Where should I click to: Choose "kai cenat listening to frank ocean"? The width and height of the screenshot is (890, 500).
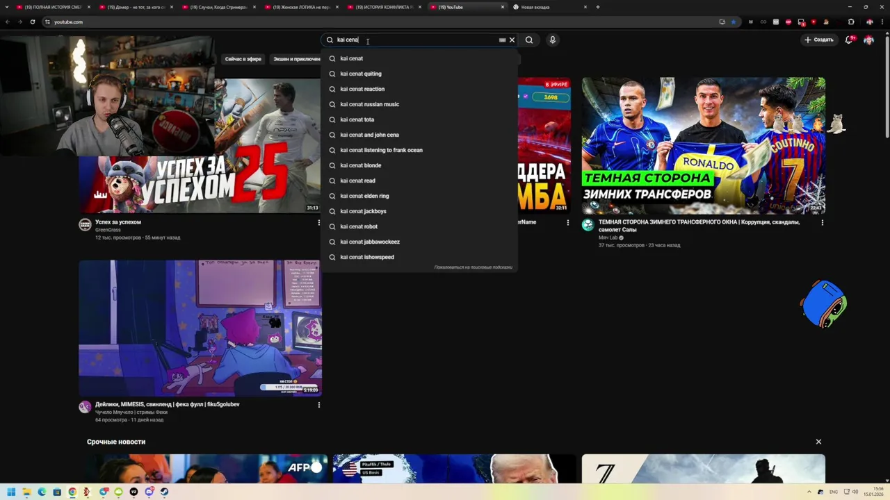pyautogui.click(x=419, y=150)
